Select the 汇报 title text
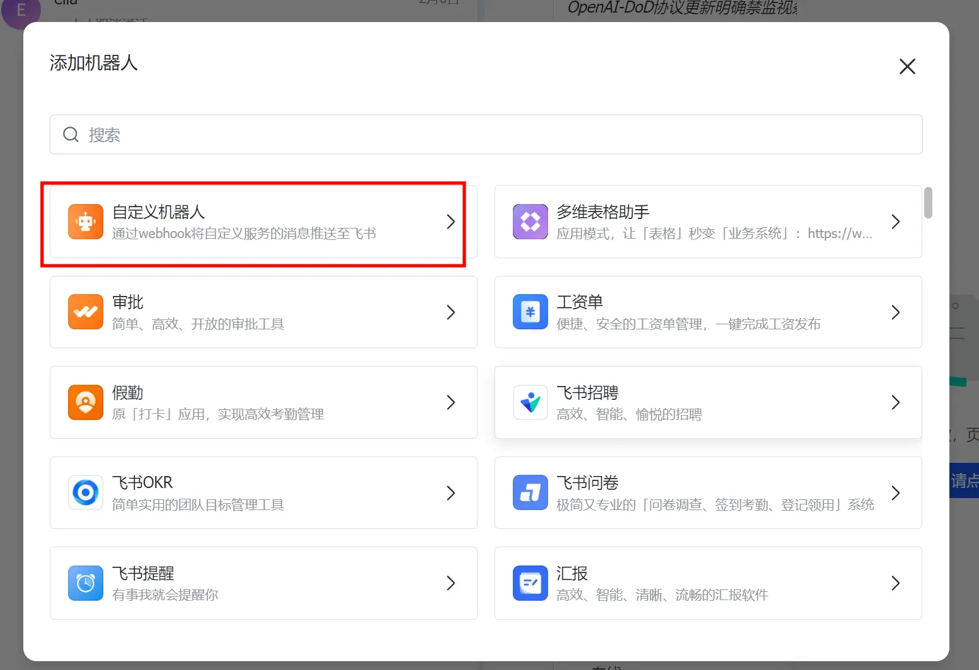The image size is (979, 670). coord(572,574)
